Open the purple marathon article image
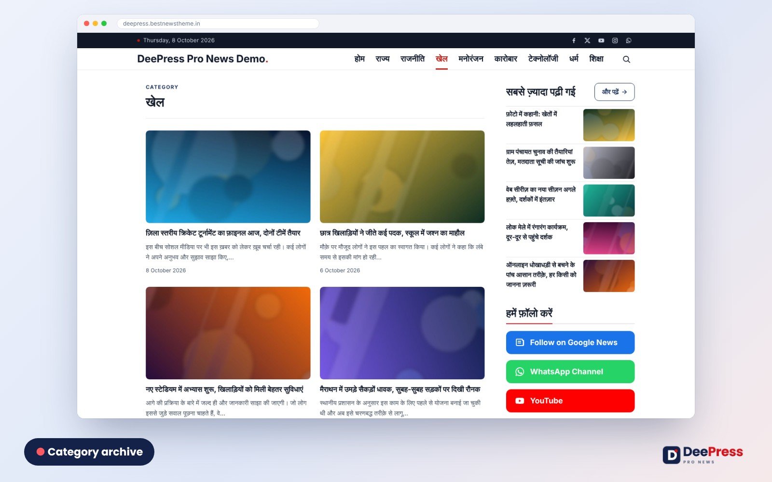The image size is (772, 482). pyautogui.click(x=402, y=333)
